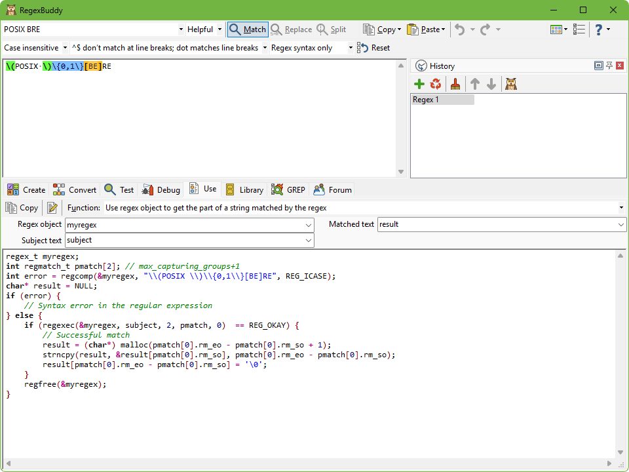
Task: Switch to Replace mode
Action: coord(291,29)
